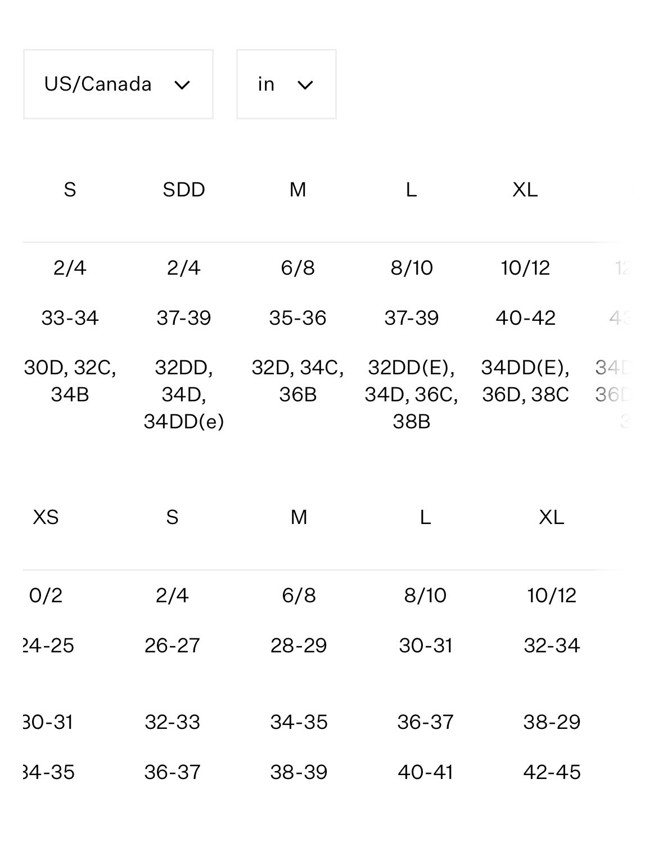The image size is (658, 855).
Task: Click the chevron beside US/Canada
Action: pos(182,85)
